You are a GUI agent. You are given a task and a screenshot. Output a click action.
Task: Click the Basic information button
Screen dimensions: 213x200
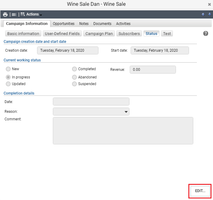[x=23, y=33]
